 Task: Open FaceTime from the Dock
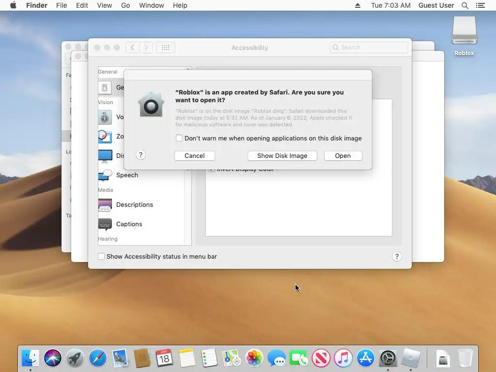(298, 358)
